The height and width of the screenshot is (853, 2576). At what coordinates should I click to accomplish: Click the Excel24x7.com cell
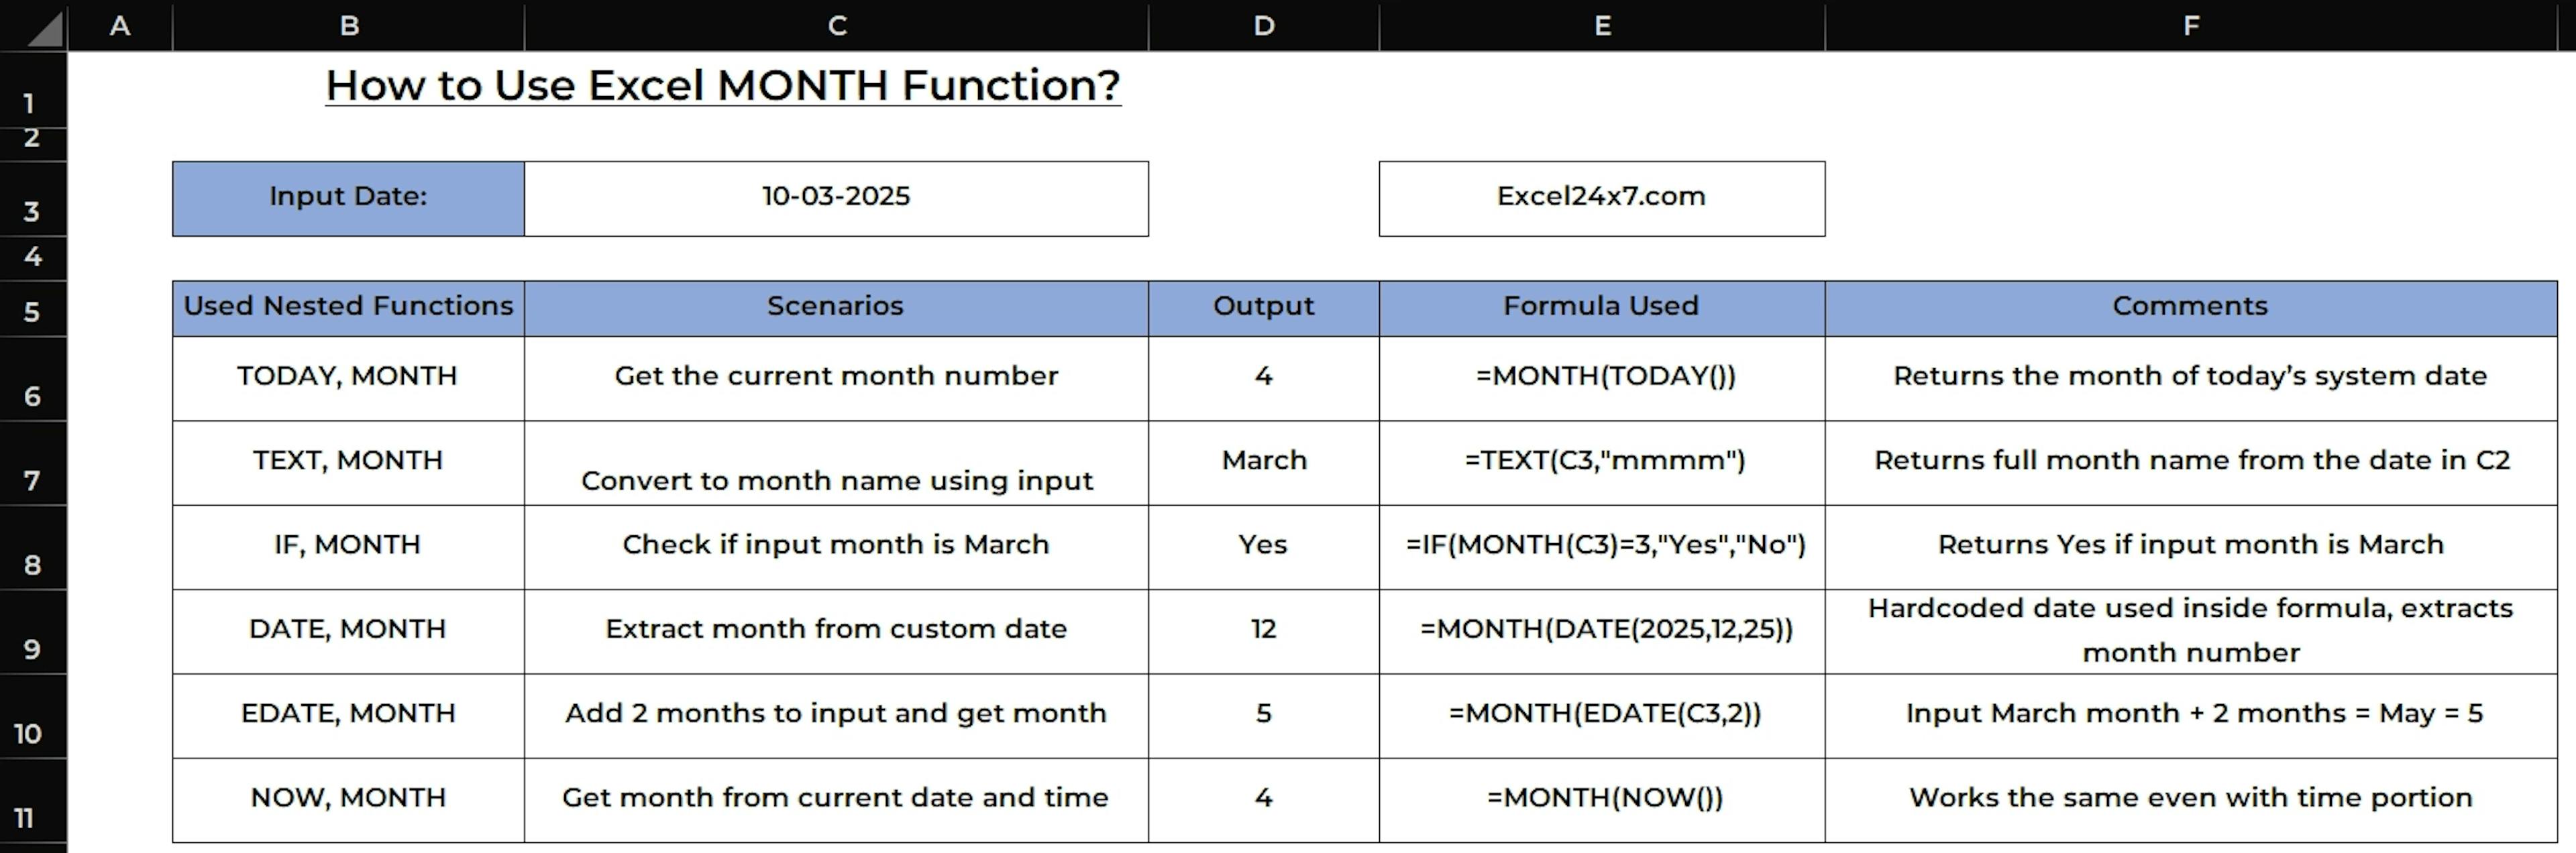[x=1601, y=197]
